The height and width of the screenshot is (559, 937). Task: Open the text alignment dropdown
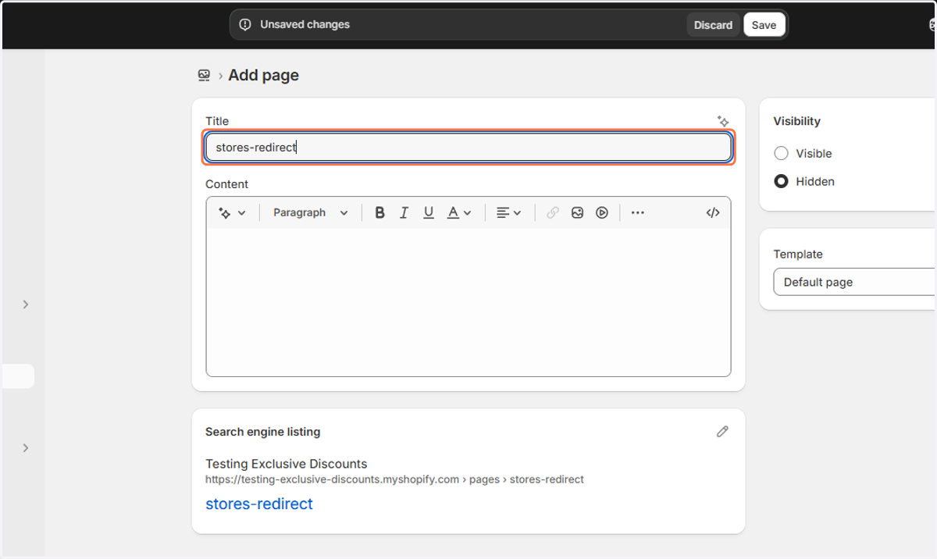[509, 212]
